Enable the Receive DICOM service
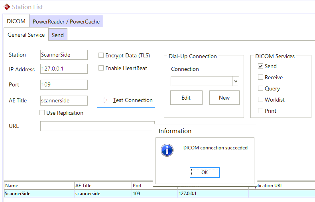The width and height of the screenshot is (315, 202). (260, 78)
